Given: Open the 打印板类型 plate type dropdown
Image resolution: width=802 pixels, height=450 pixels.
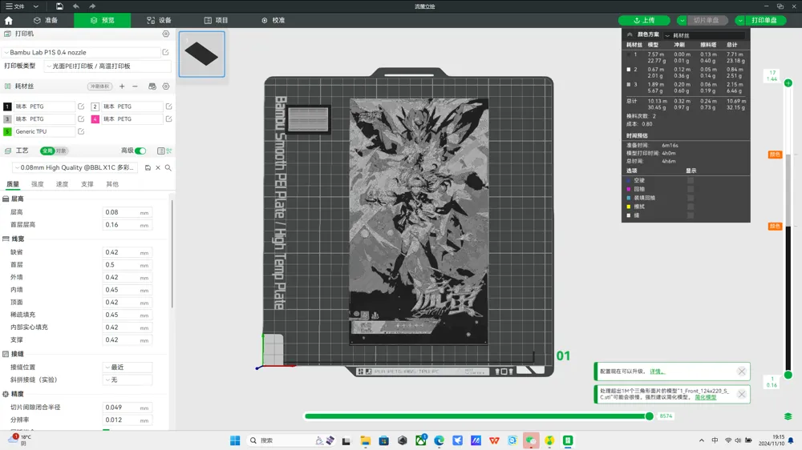Looking at the screenshot, I should pyautogui.click(x=107, y=66).
